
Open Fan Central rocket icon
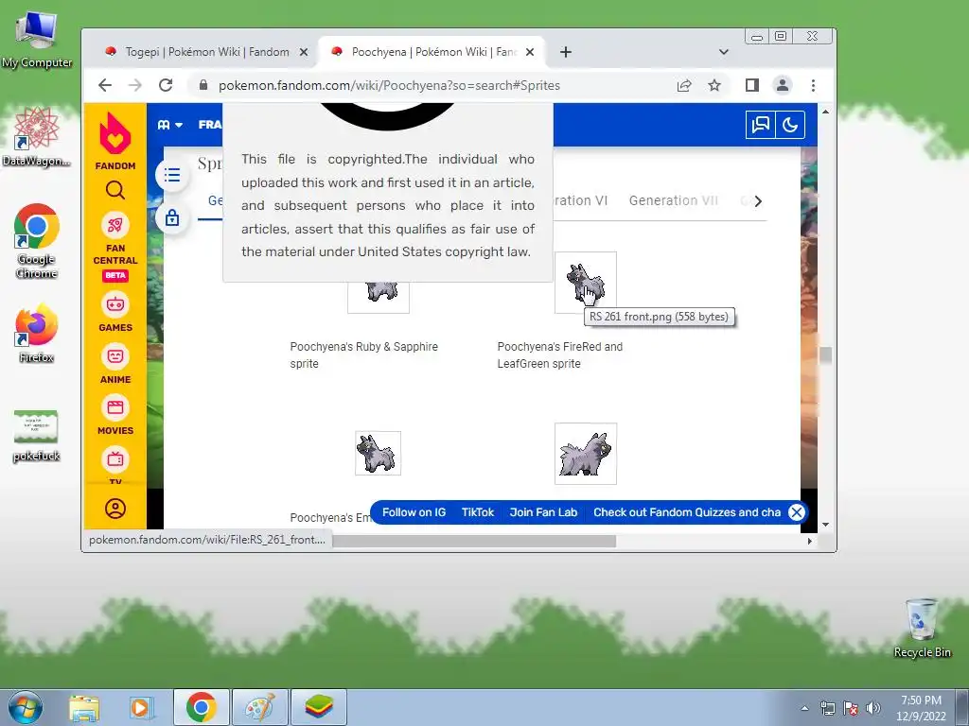point(115,225)
